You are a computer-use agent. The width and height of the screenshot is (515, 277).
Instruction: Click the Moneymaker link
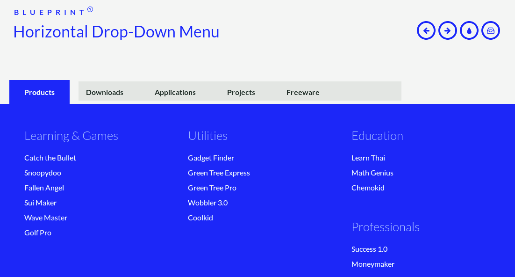coord(373,264)
